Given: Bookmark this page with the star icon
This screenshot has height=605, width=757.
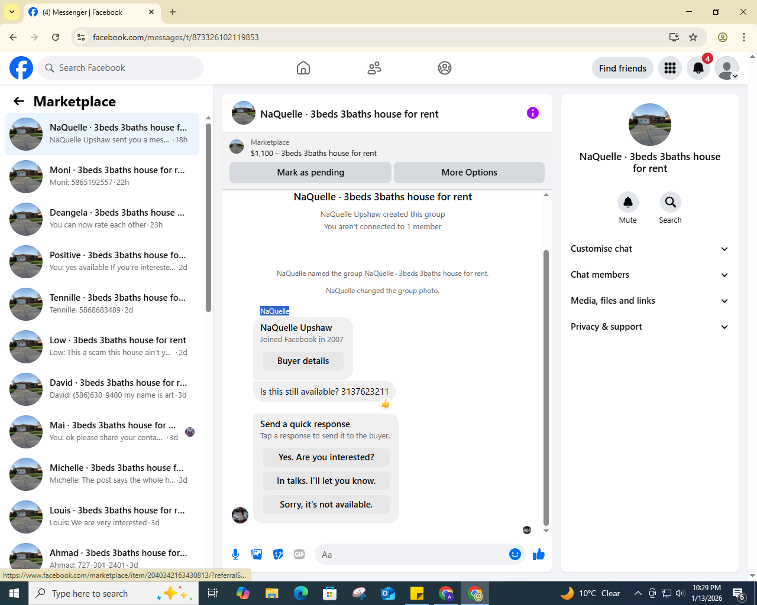Looking at the screenshot, I should (693, 37).
